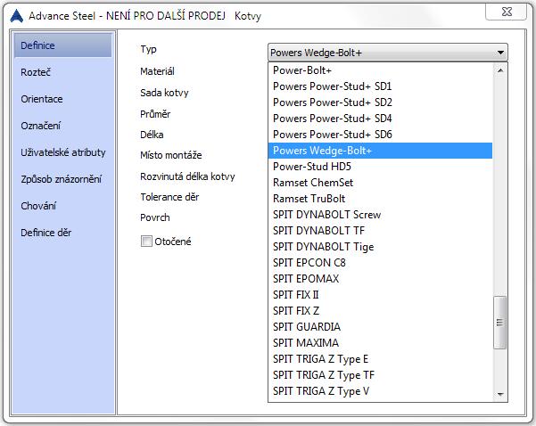Pick SPIT TRIGA Z Type TF
This screenshot has width=536, height=426.
380,375
